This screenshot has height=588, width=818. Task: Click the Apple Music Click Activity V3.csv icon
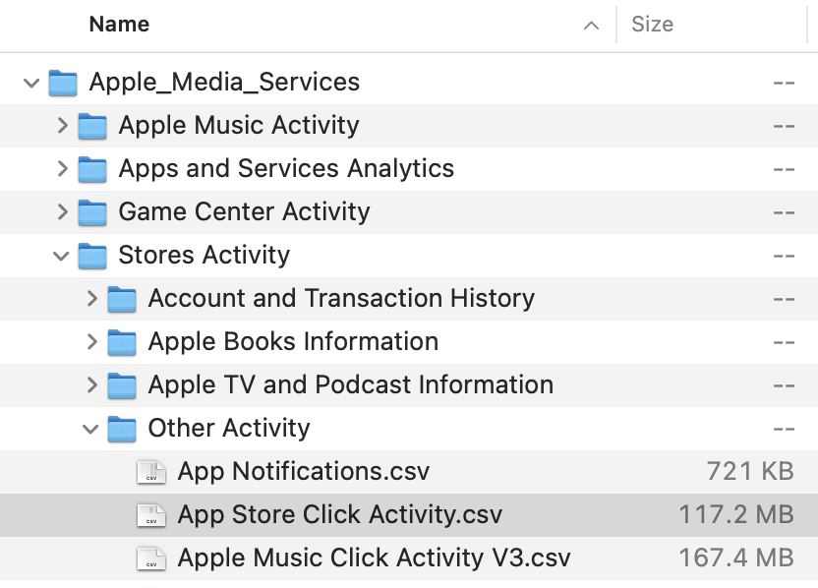pos(151,559)
